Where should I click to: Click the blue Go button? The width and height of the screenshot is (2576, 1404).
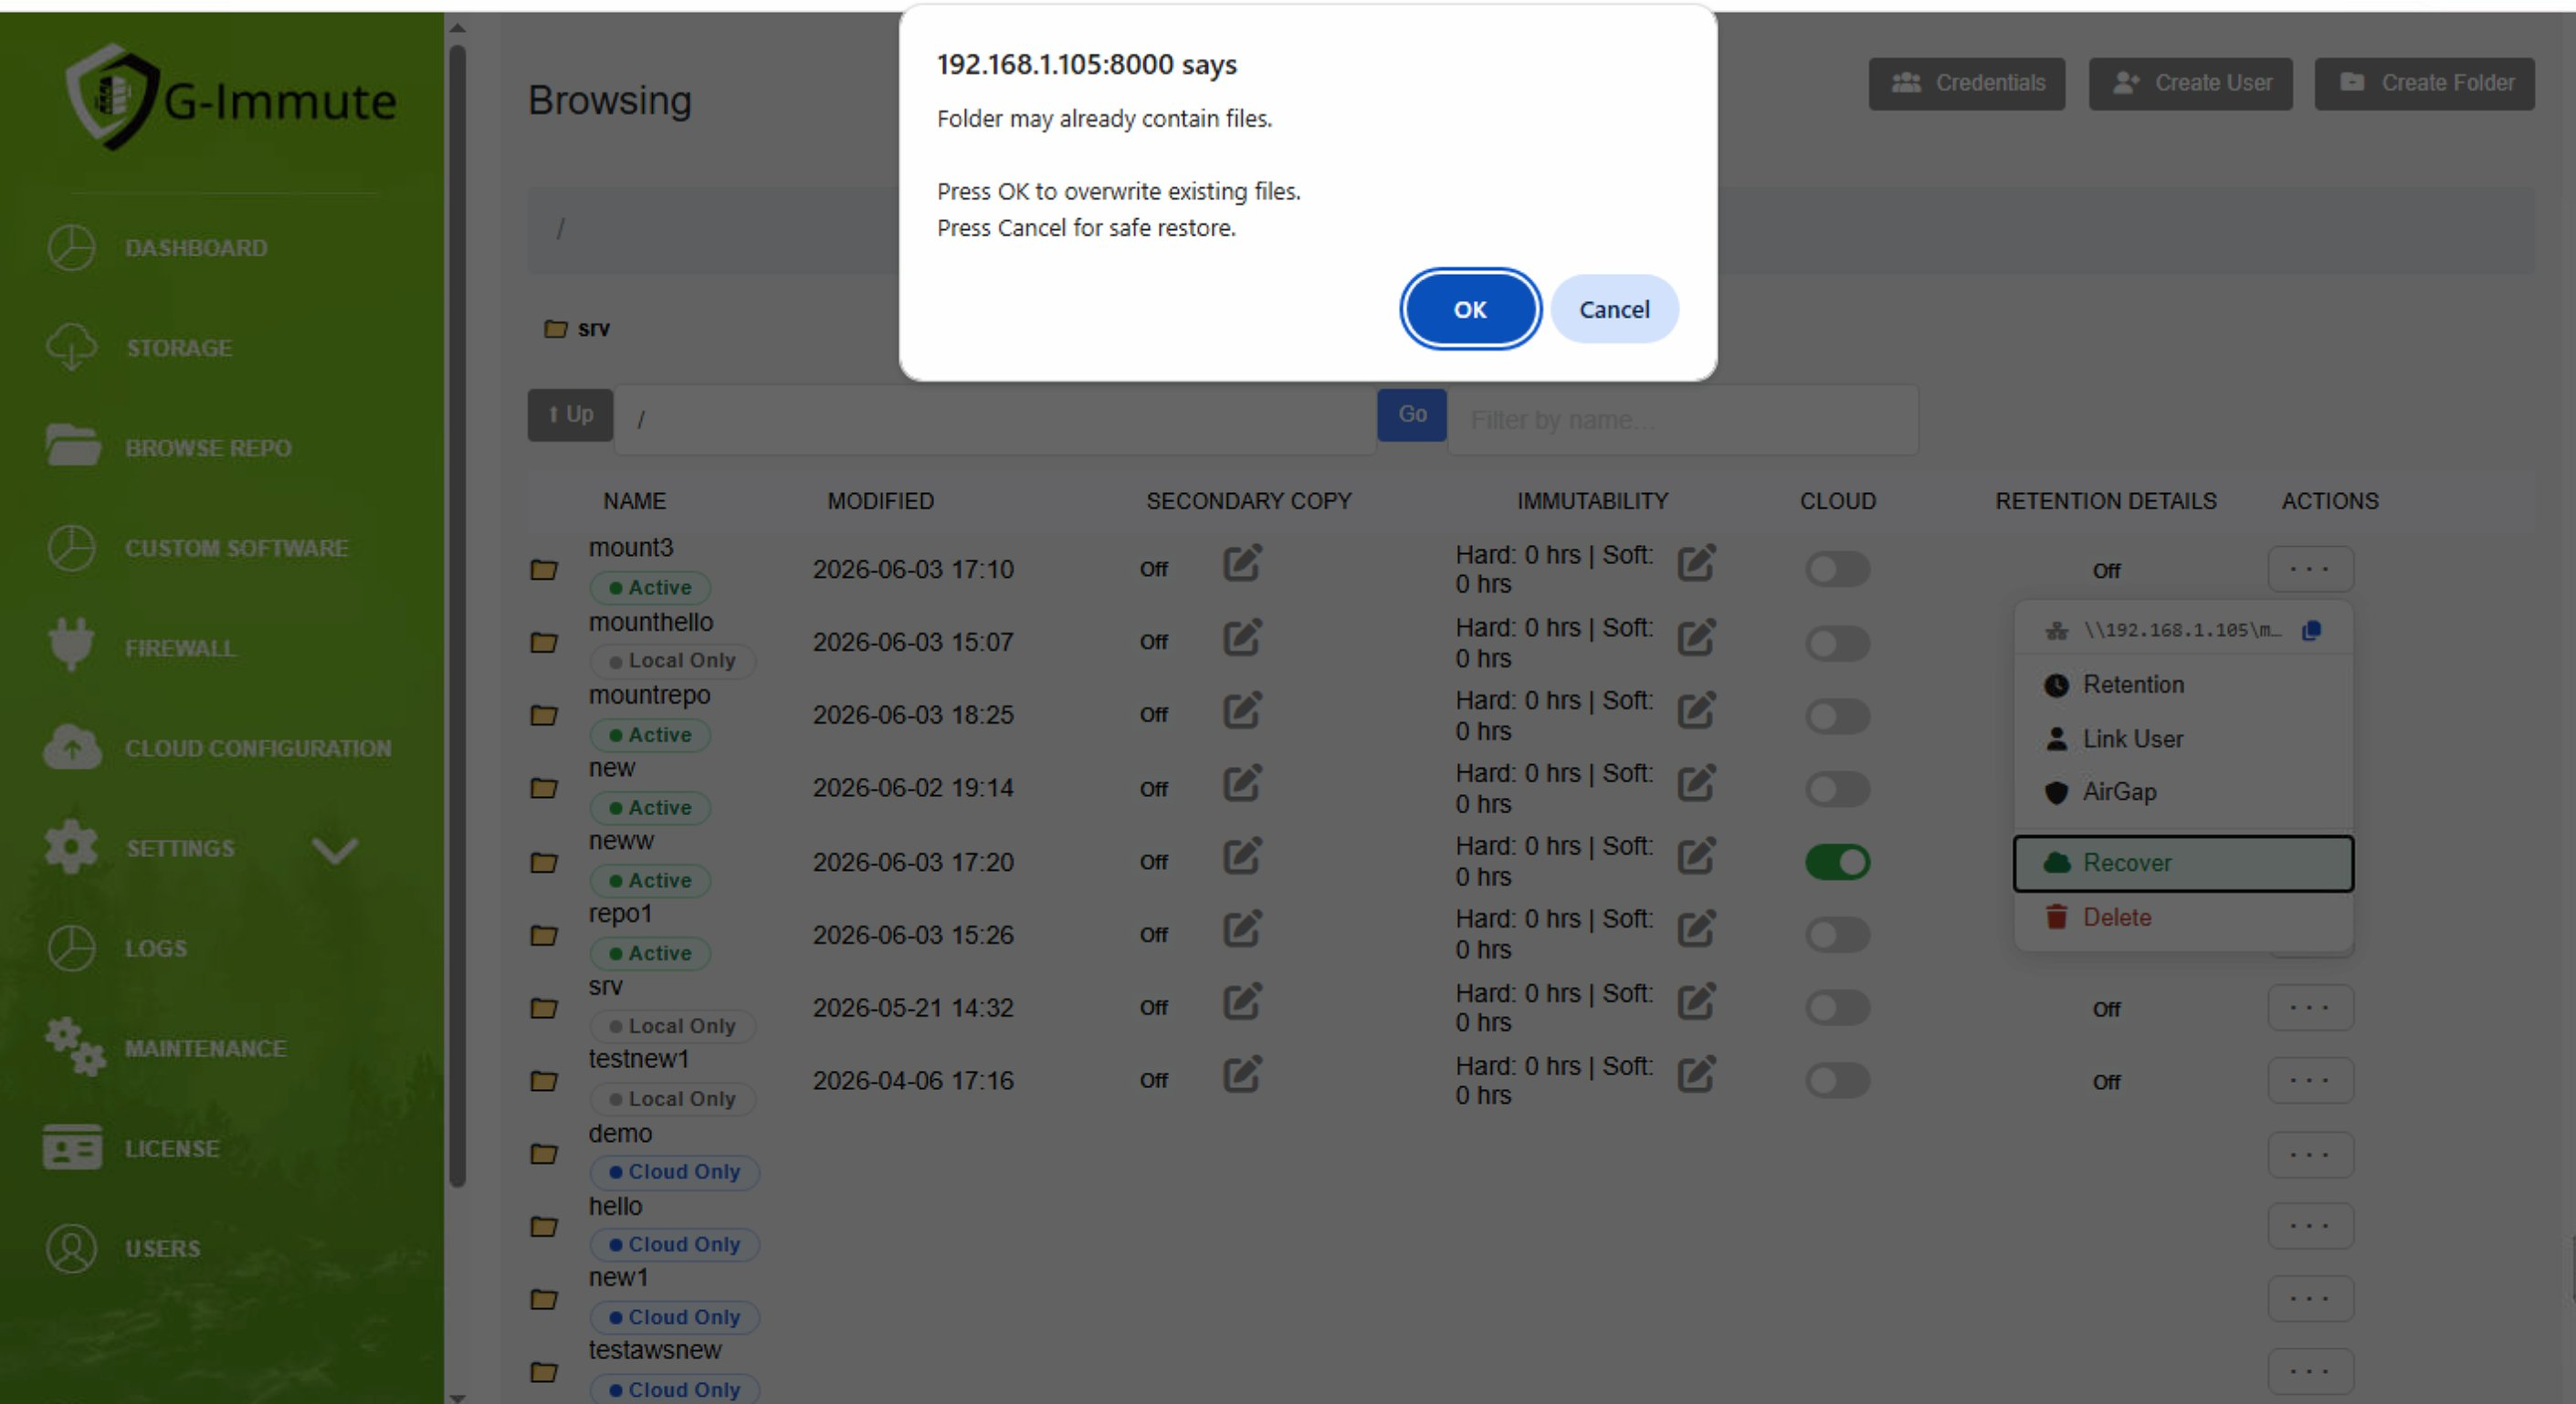1411,414
